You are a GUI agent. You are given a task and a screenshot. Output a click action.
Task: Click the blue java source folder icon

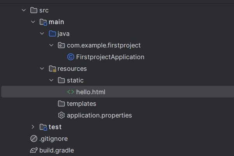pyautogui.click(x=52, y=34)
